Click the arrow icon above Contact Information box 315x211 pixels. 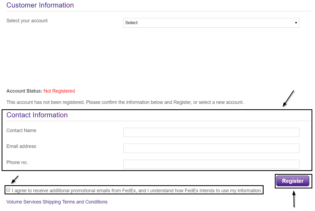point(289,98)
